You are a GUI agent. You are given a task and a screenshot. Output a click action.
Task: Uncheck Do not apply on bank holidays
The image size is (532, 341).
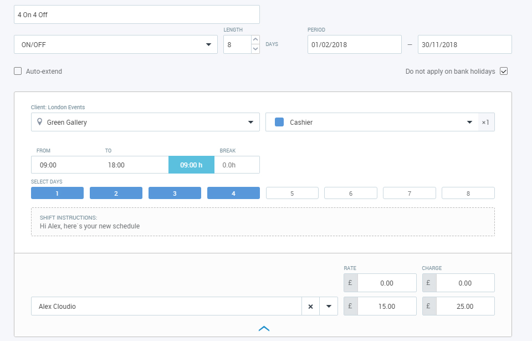[x=504, y=71]
